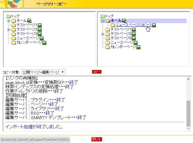Click monitor icon after ニュースページ in right tree
Viewport: 193px width, 143px height.
pos(136,43)
